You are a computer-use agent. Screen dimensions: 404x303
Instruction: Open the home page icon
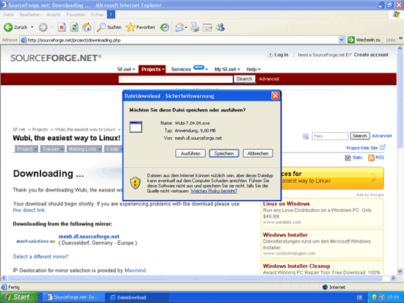(x=87, y=27)
